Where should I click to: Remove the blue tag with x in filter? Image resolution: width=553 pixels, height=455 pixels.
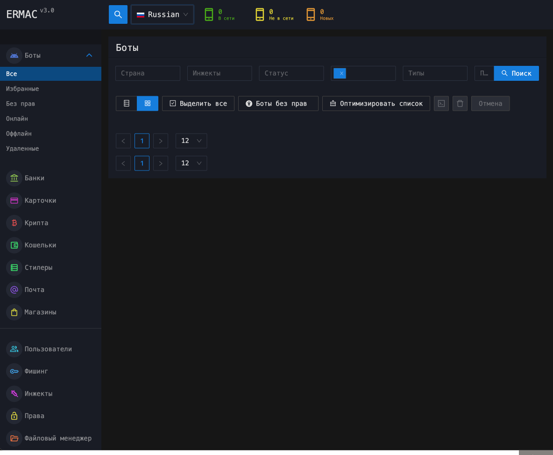[341, 73]
